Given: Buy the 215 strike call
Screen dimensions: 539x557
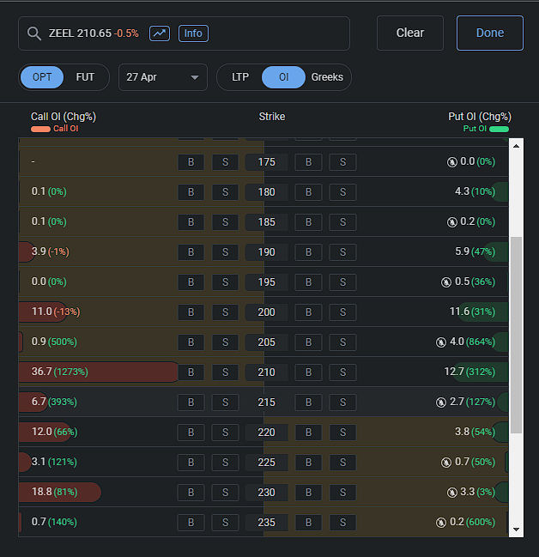Looking at the screenshot, I should pos(191,403).
